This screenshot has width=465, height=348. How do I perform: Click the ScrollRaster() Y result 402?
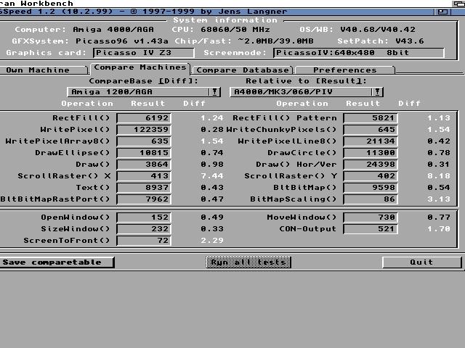coord(371,176)
